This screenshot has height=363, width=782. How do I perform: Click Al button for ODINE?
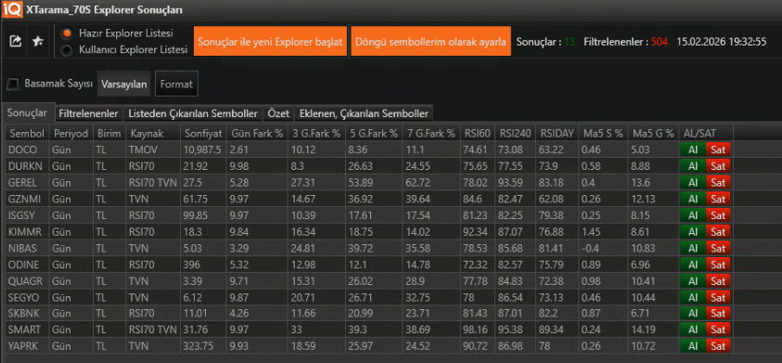click(x=693, y=265)
